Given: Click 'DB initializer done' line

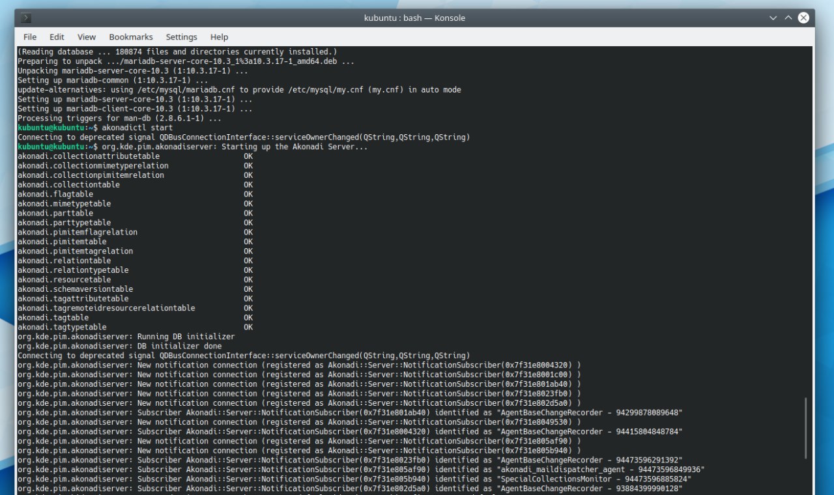Looking at the screenshot, I should click(x=119, y=346).
